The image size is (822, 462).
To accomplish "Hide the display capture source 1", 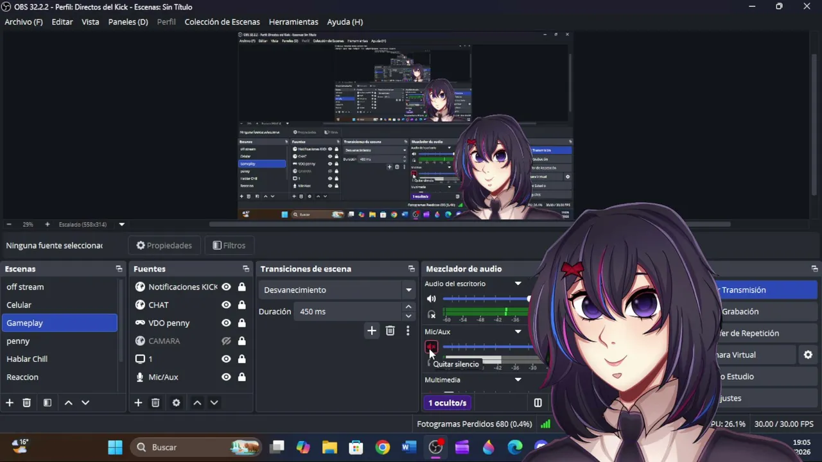I will (226, 359).
